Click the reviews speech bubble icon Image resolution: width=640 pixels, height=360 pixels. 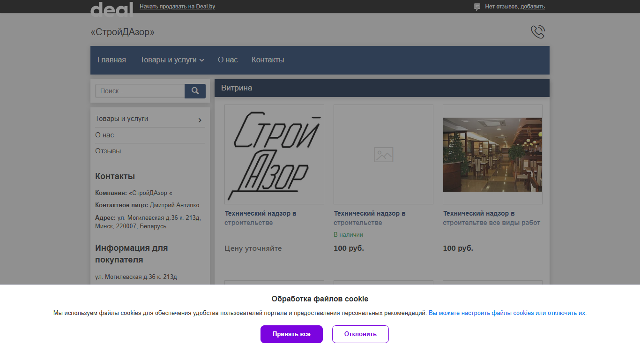click(x=477, y=7)
